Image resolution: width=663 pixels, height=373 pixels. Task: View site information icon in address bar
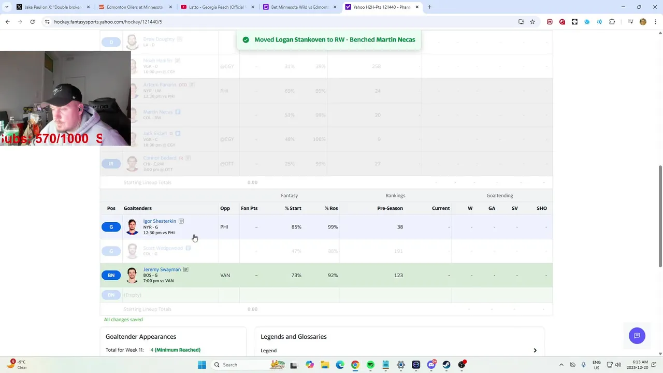47,22
